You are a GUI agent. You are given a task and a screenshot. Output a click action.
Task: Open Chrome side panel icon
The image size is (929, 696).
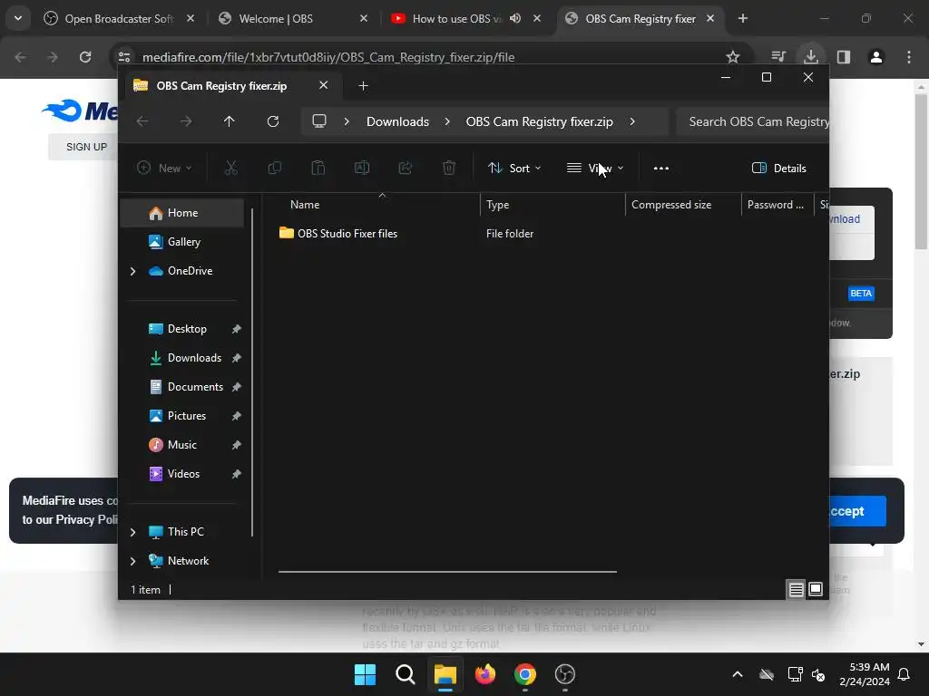coord(844,57)
